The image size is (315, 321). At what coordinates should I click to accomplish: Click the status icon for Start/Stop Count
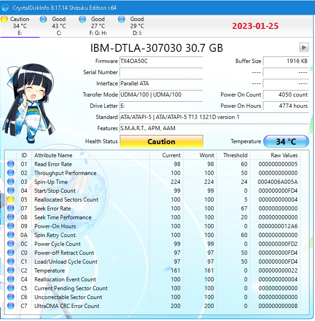coord(11,190)
